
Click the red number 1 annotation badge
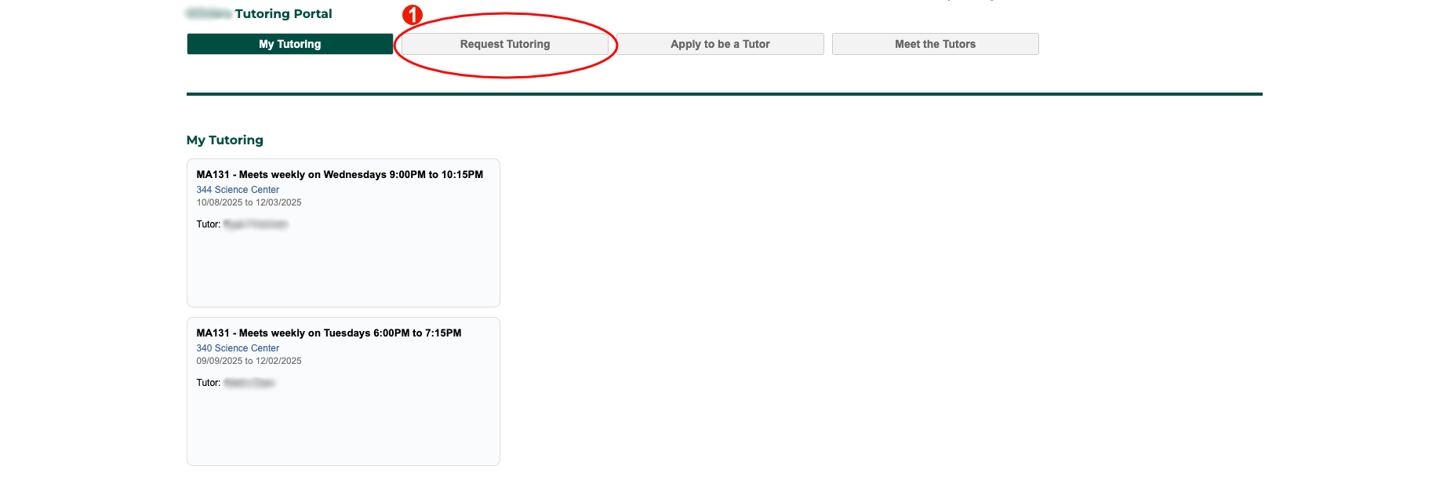click(x=413, y=15)
